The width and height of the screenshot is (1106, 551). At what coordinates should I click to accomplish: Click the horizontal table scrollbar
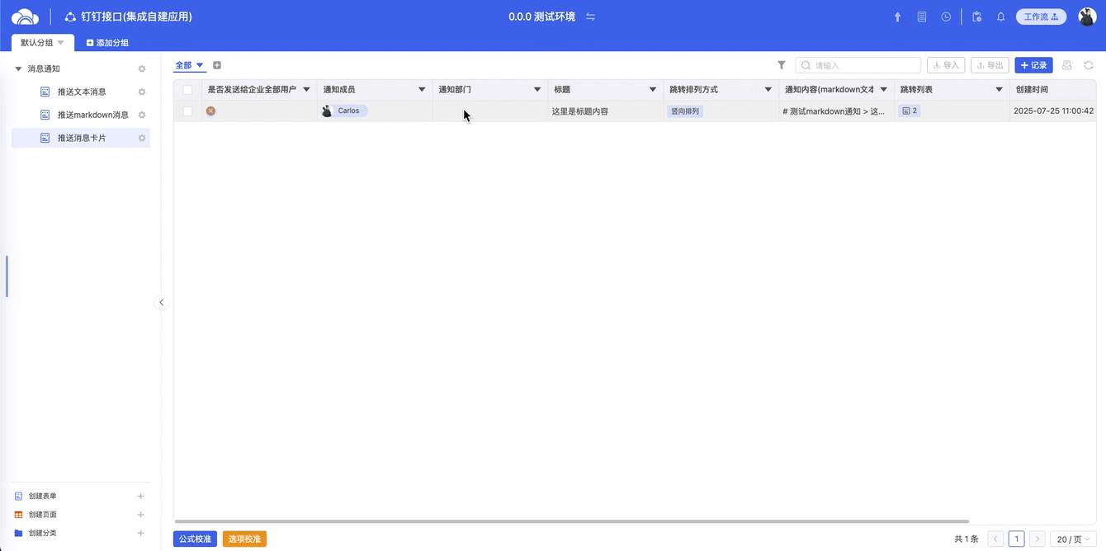click(570, 521)
